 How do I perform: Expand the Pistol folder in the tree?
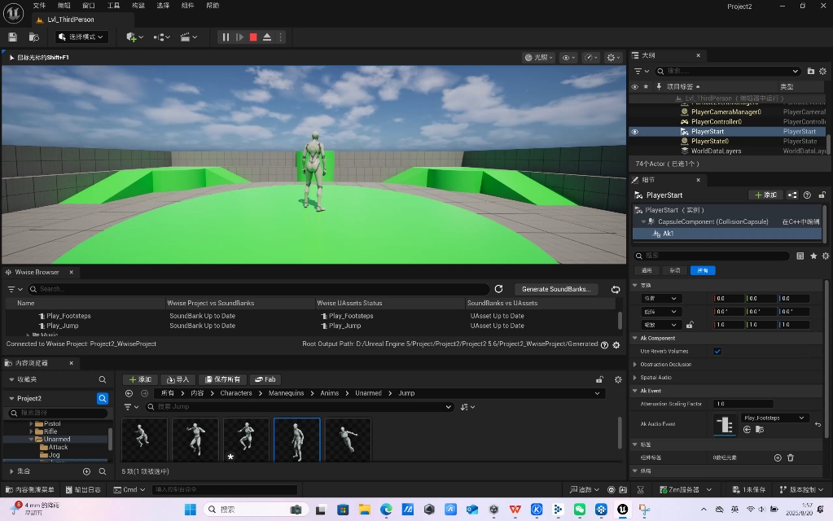point(31,424)
